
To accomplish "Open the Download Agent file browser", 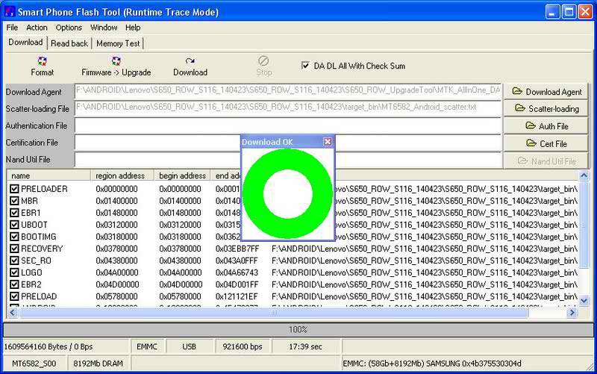I will (546, 92).
